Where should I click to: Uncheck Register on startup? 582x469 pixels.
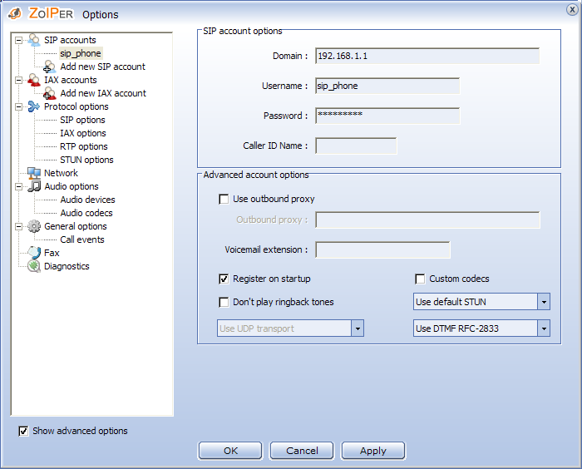point(224,279)
